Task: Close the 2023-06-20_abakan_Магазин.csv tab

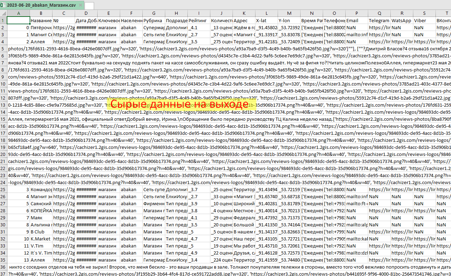Action: tap(80, 6)
